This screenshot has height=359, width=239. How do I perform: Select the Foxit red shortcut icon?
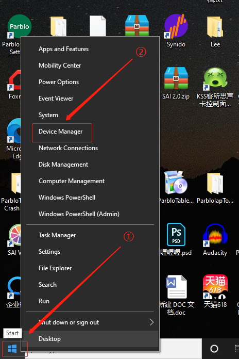point(14,80)
